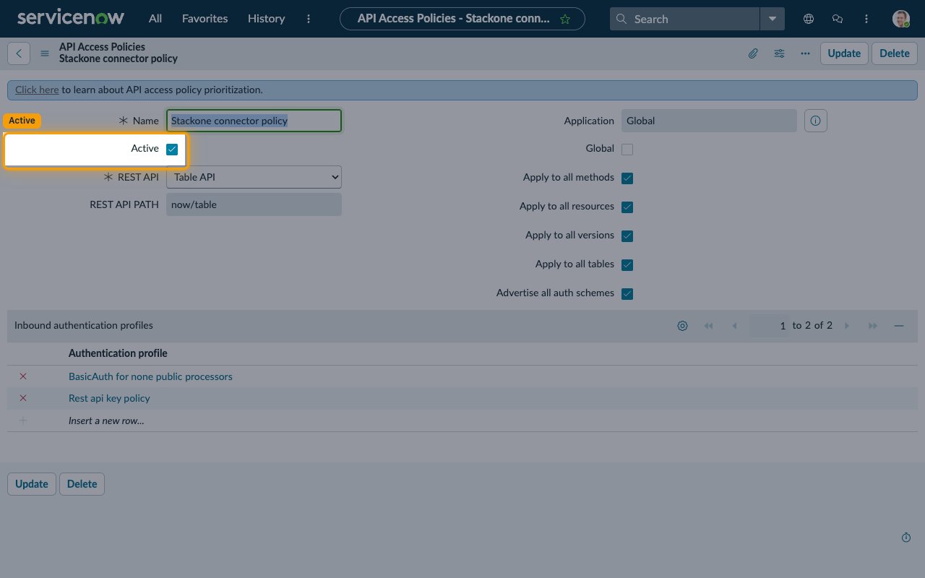Sort by Authentication profile column header

(118, 353)
